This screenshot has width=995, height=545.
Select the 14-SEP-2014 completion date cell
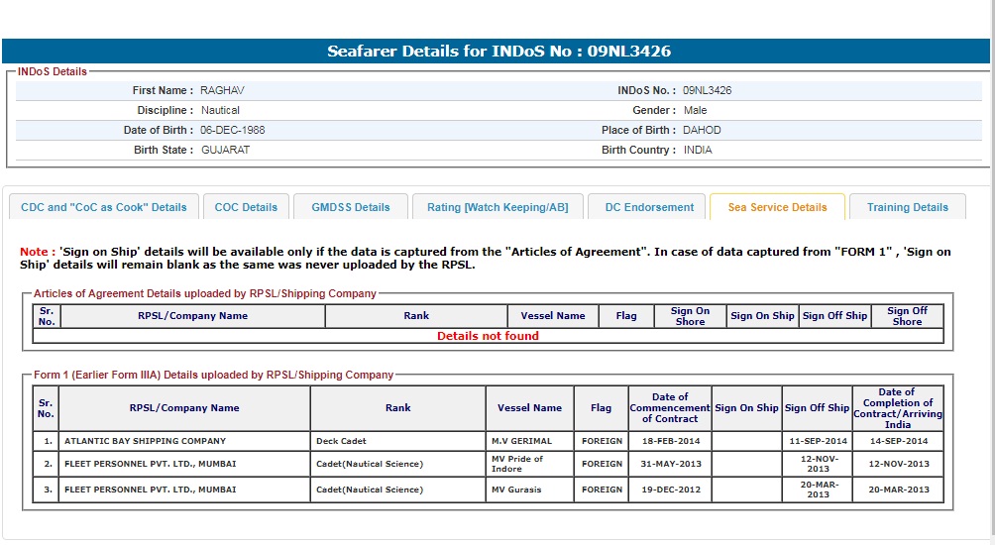click(x=897, y=441)
